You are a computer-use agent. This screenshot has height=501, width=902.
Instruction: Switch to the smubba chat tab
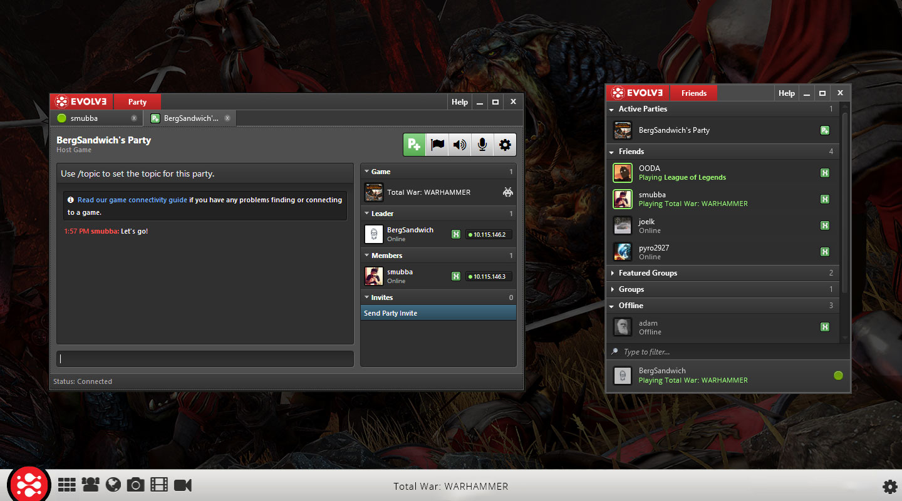tap(97, 118)
